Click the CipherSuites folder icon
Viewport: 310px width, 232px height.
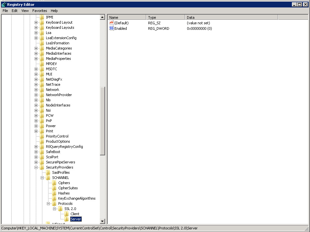coord(54,188)
